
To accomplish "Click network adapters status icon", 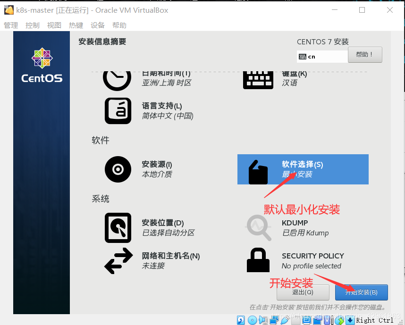I will pyautogui.click(x=274, y=320).
